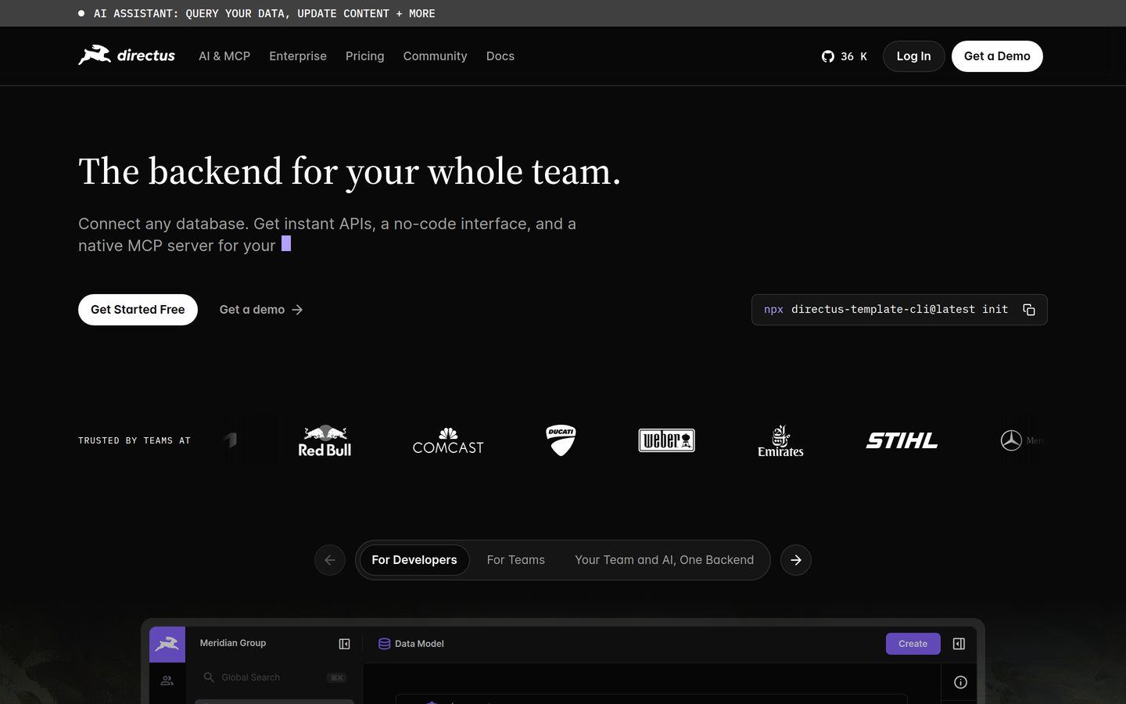
Task: Click the purple Create button
Action: tap(913, 644)
